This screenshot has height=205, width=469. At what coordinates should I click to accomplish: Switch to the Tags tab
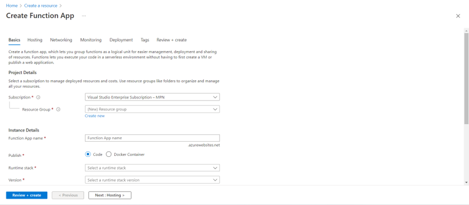(145, 40)
